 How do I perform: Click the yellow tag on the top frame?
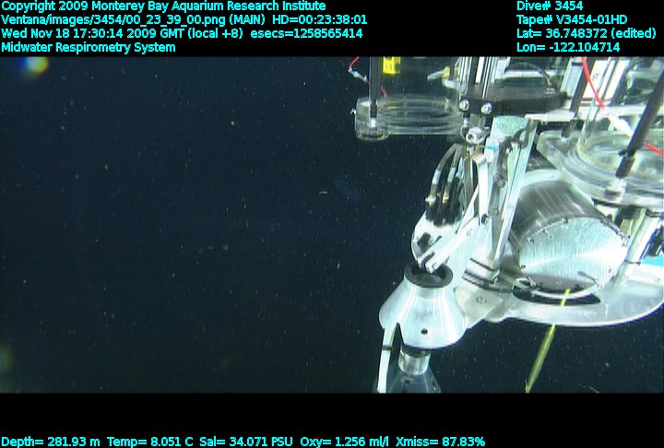pos(390,65)
